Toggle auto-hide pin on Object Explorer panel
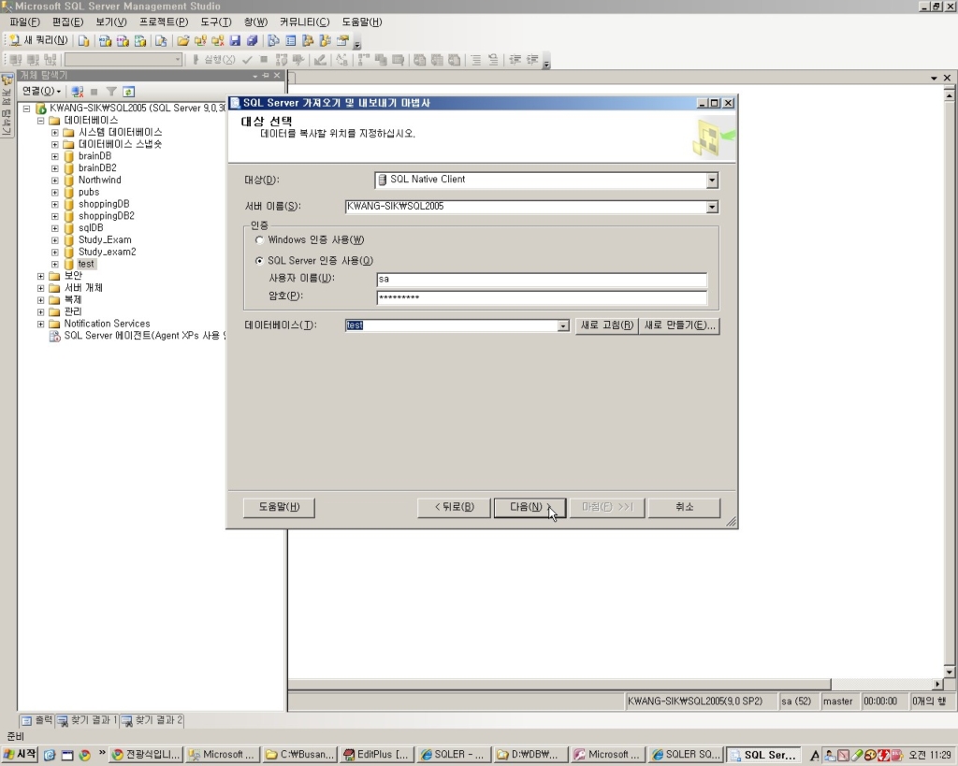Image resolution: width=958 pixels, height=766 pixels. pyautogui.click(x=266, y=75)
